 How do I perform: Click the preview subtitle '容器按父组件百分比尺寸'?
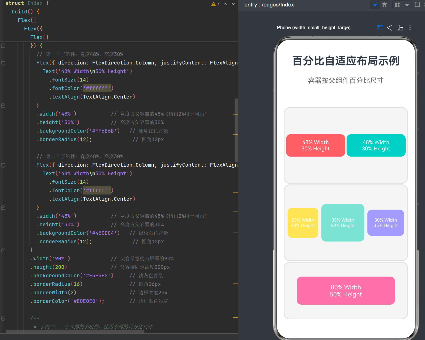coord(346,80)
